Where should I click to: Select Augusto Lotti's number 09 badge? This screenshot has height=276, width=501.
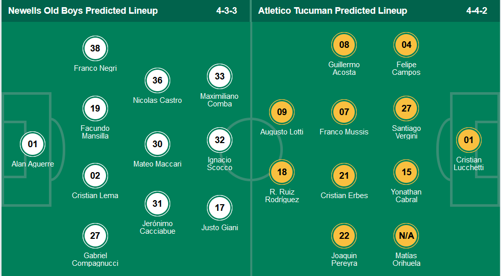[x=282, y=112]
